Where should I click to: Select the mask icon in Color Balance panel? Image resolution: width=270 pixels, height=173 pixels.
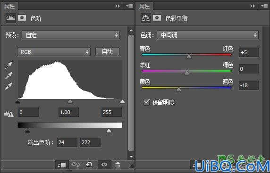[157, 18]
